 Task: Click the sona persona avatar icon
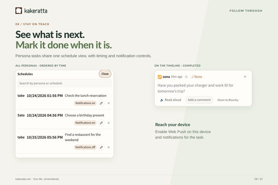160,77
